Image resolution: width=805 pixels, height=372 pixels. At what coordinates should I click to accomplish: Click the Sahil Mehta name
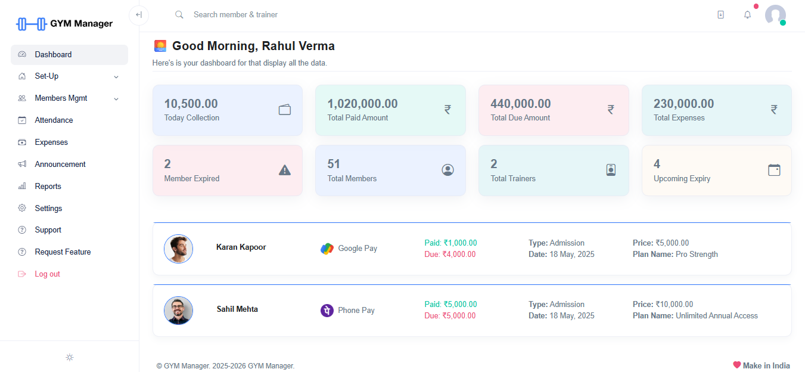click(237, 309)
